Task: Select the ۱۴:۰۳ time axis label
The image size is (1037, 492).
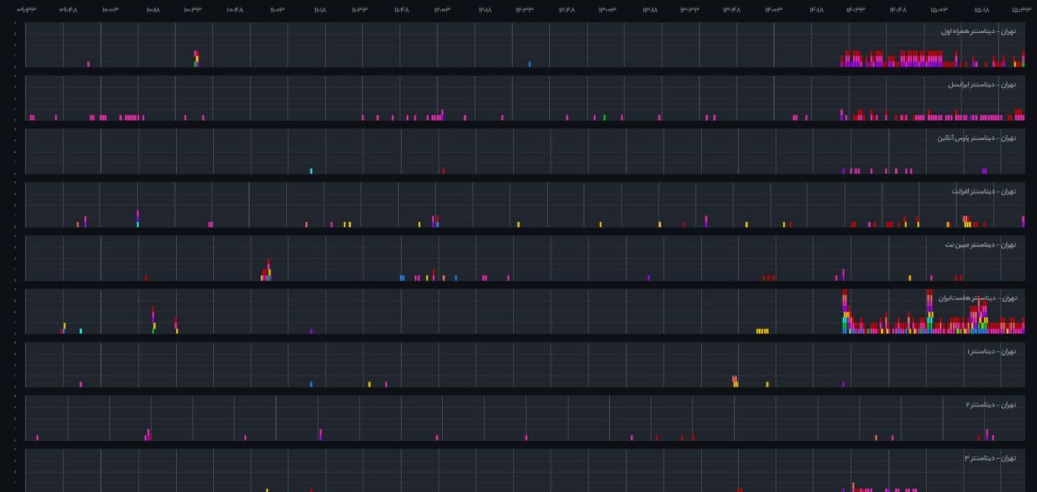Action: click(x=773, y=10)
